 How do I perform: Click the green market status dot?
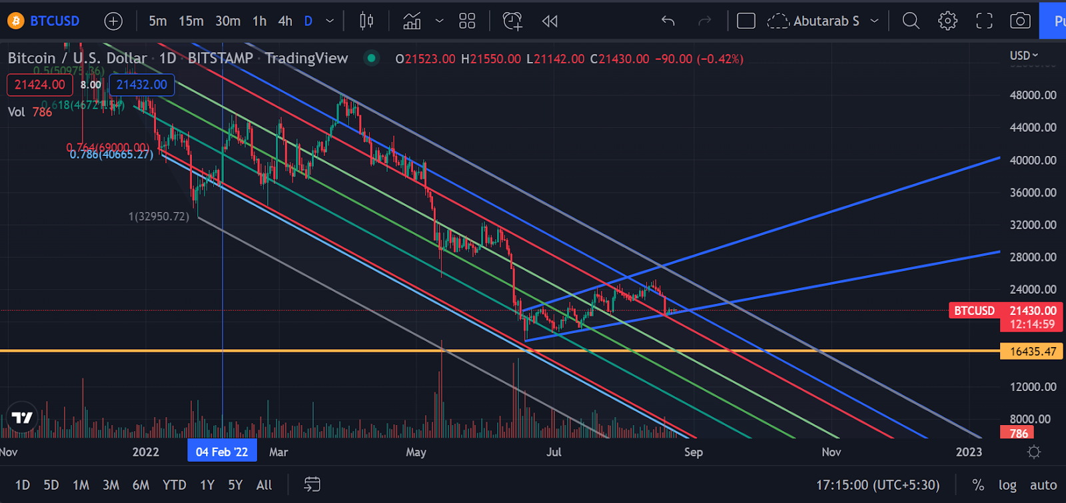(x=371, y=58)
